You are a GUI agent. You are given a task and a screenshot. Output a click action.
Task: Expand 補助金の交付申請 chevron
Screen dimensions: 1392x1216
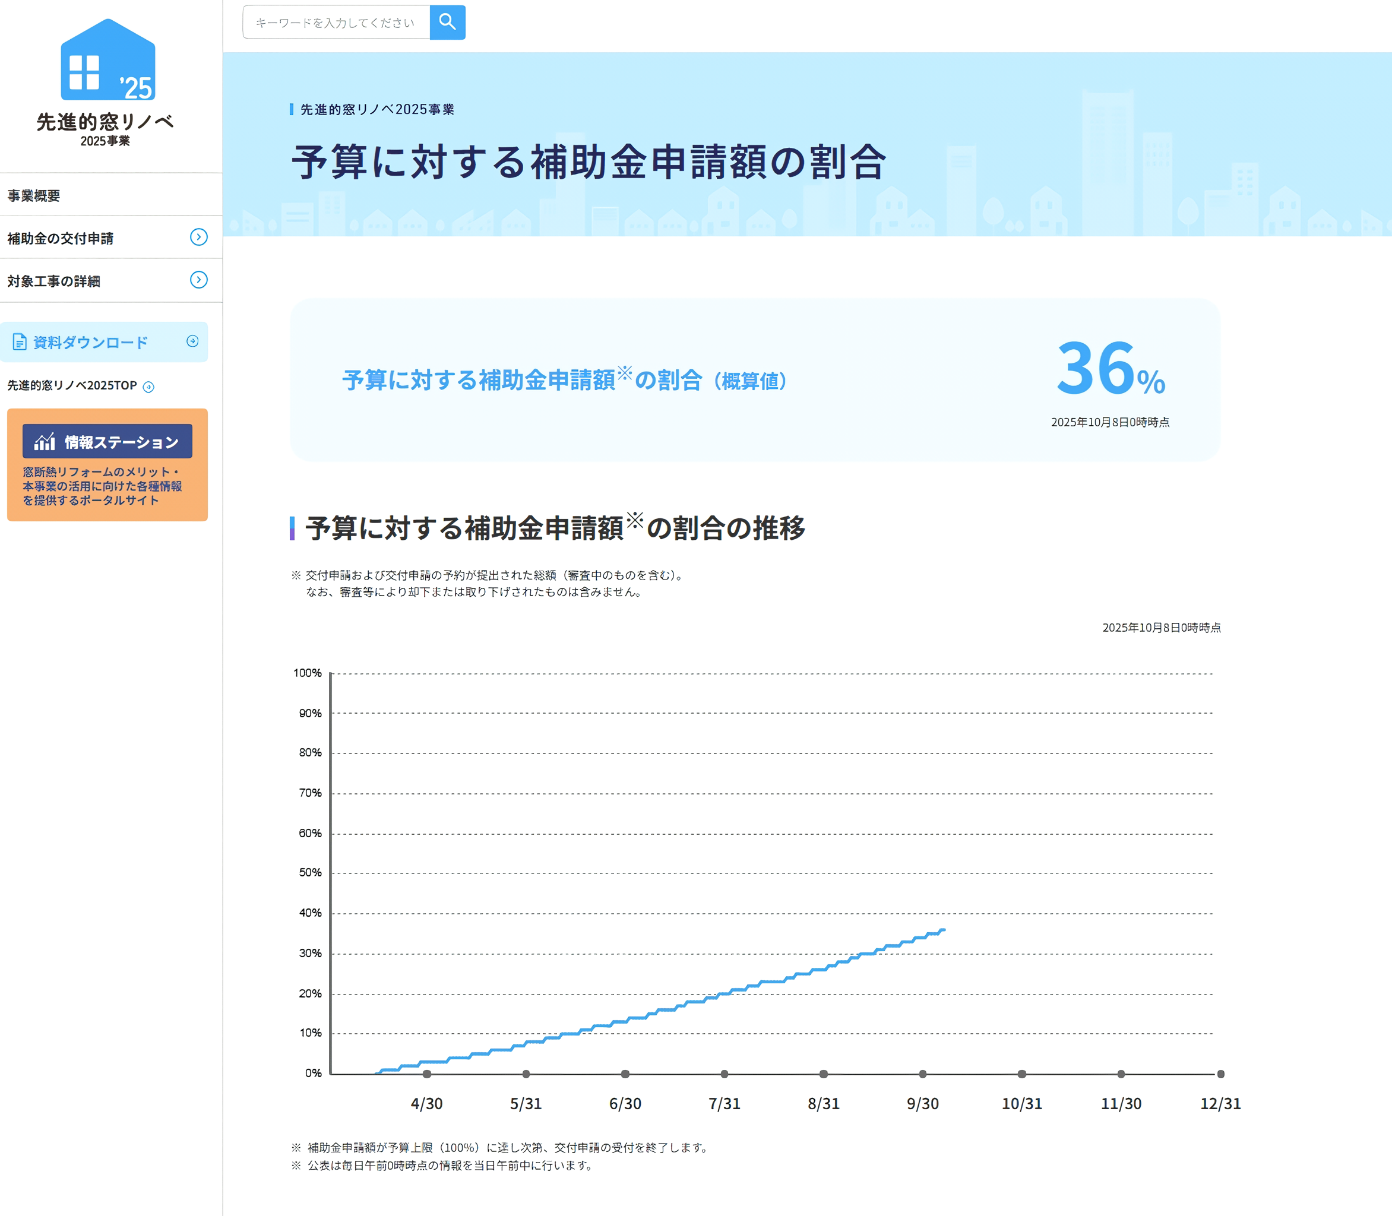(198, 237)
